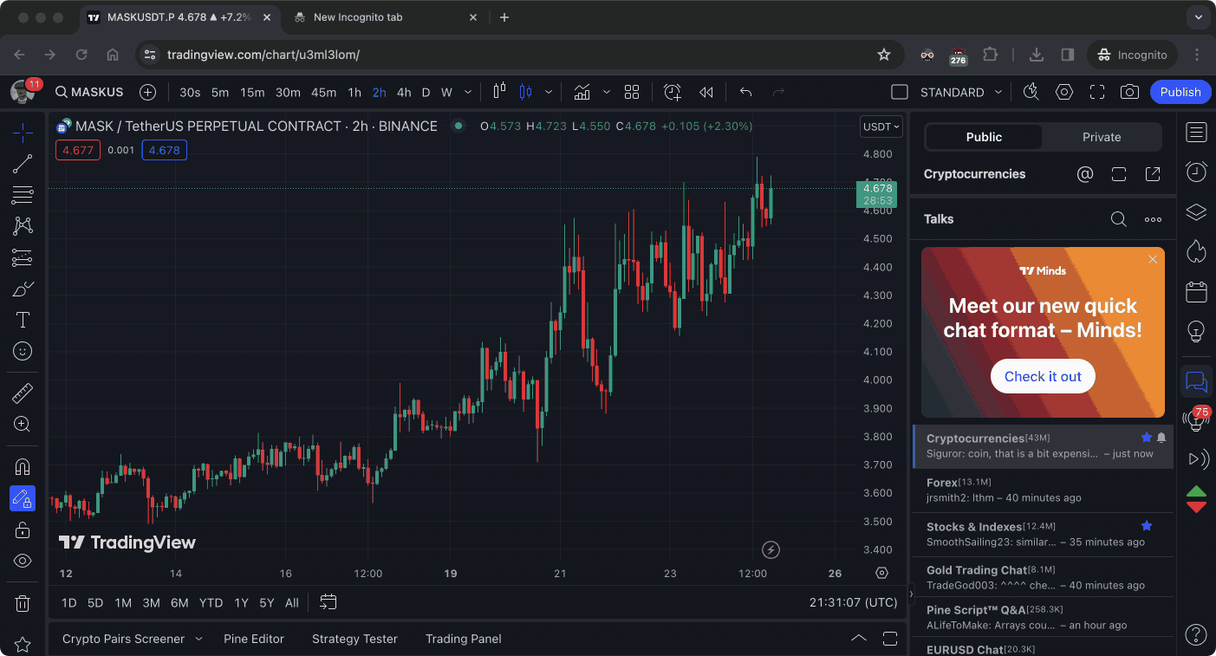1216x656 pixels.
Task: Select the Text annotation tool
Action: [x=23, y=320]
